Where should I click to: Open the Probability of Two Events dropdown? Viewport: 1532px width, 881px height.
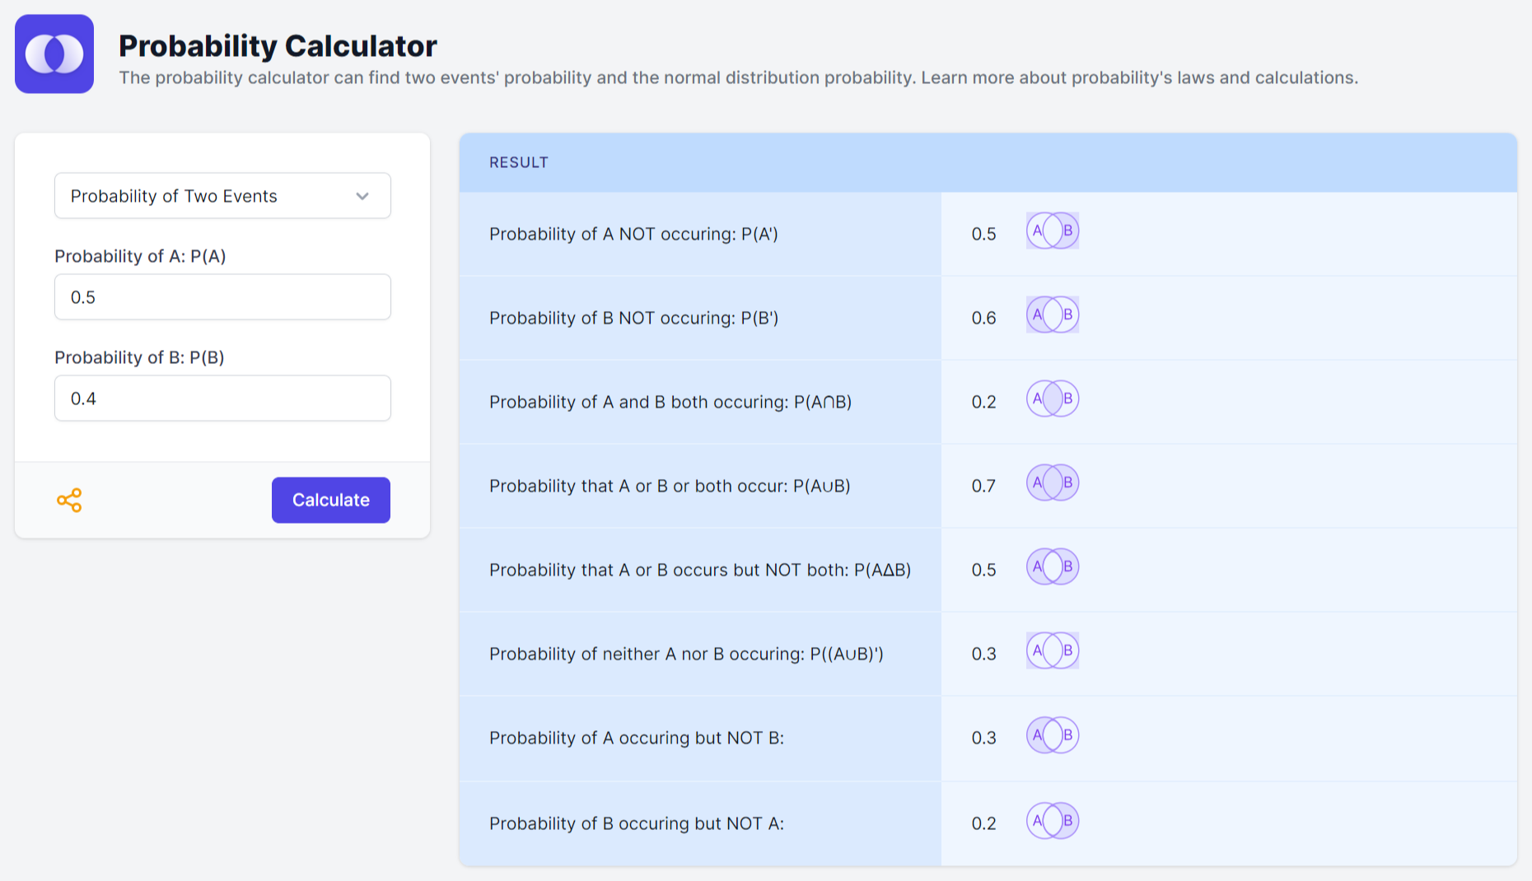(222, 196)
